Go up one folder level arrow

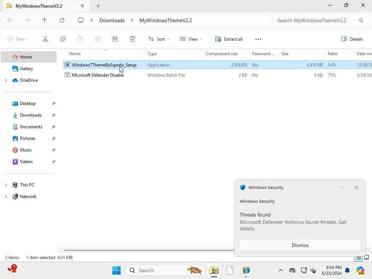point(45,20)
